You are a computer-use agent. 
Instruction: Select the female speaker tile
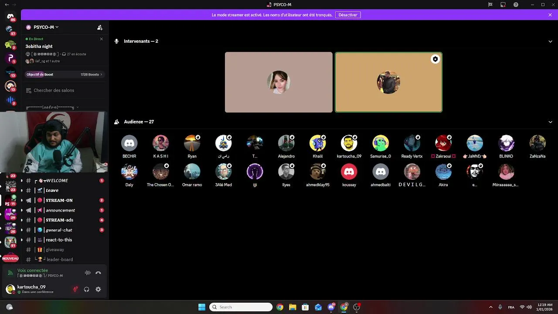click(x=279, y=82)
